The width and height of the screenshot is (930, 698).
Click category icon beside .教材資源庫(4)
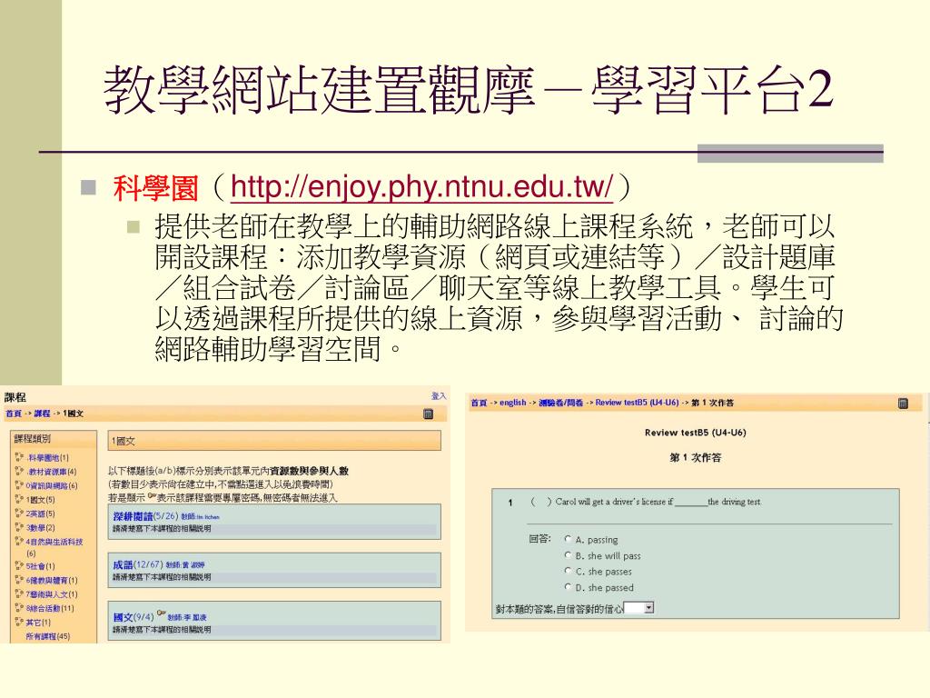point(19,472)
